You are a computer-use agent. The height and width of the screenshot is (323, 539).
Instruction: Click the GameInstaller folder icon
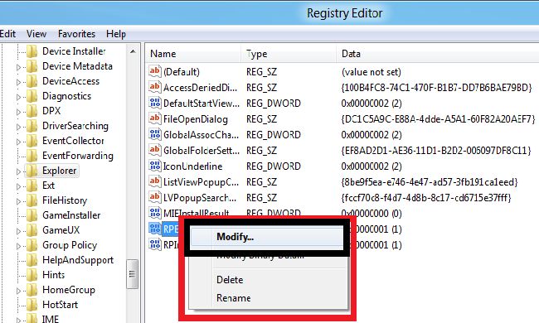(x=32, y=215)
